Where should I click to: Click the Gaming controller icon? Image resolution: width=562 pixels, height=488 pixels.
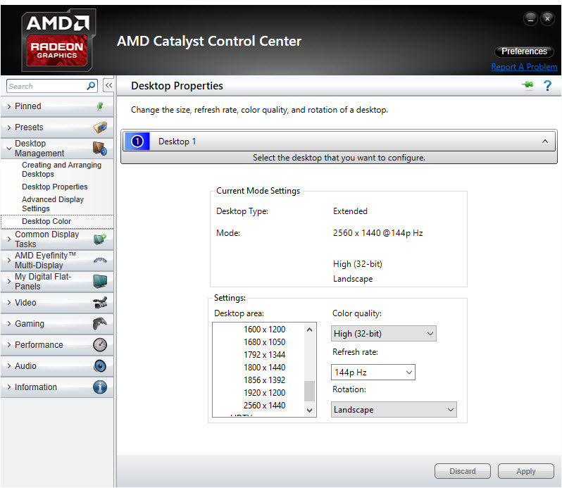click(100, 323)
